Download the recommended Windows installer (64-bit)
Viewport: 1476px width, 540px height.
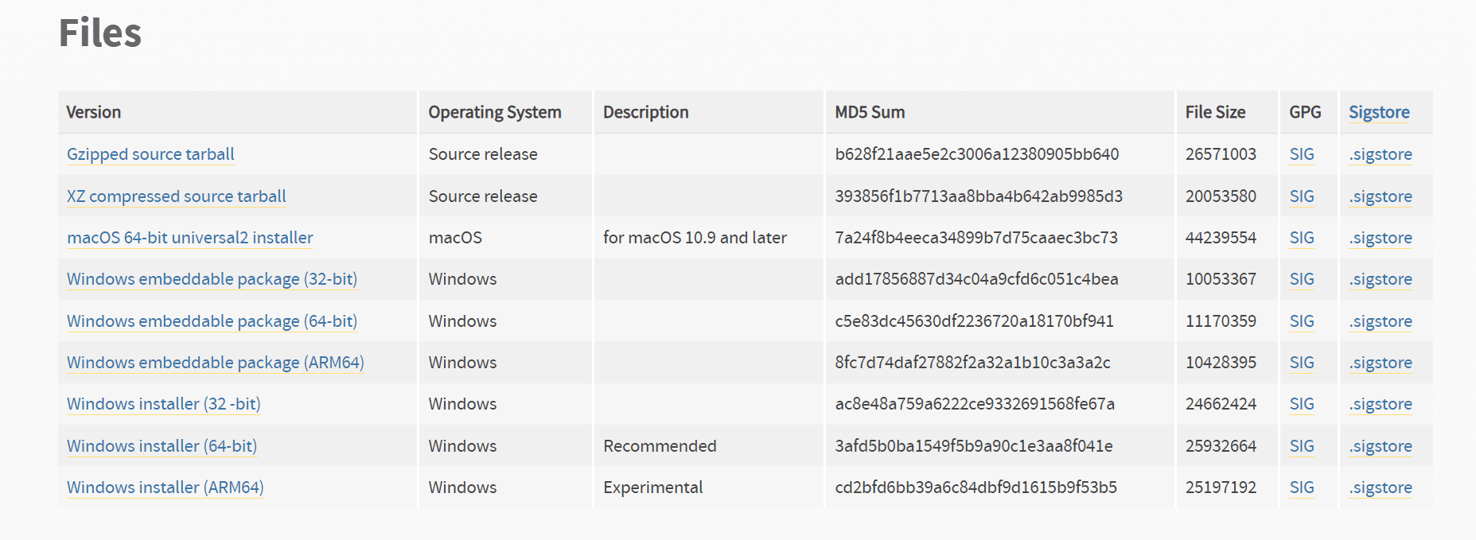(x=161, y=445)
